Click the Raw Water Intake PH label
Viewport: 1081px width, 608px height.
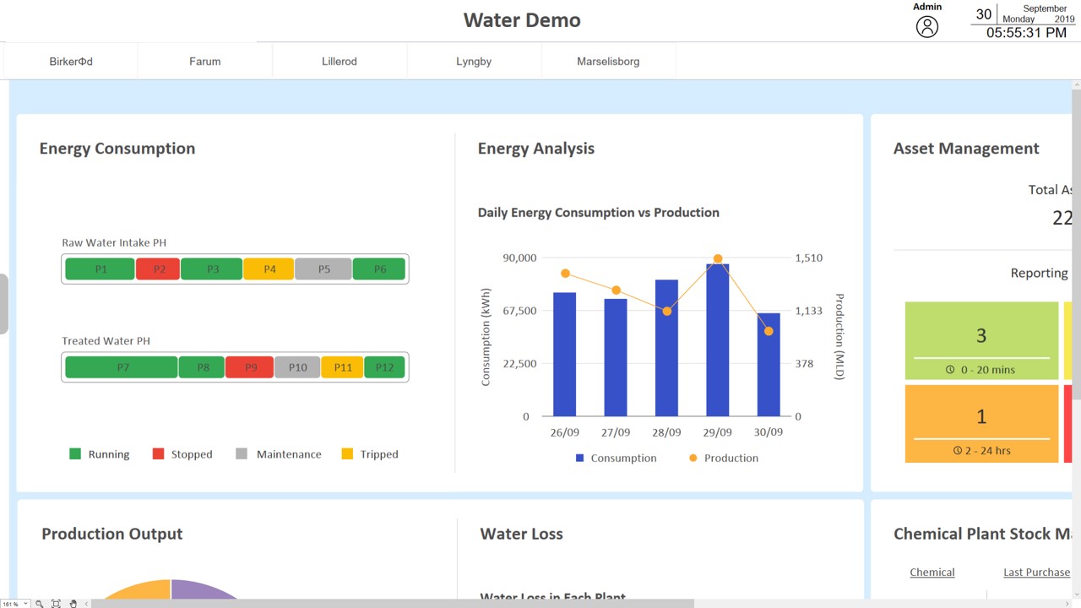(x=114, y=243)
